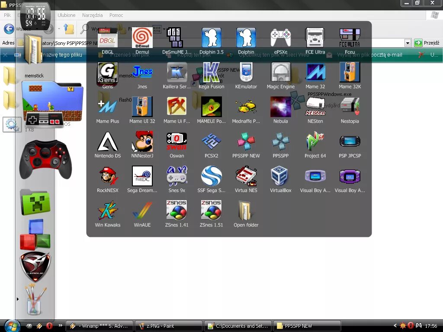Switch to C:\Documents and Set... taskbar button

pyautogui.click(x=238, y=326)
